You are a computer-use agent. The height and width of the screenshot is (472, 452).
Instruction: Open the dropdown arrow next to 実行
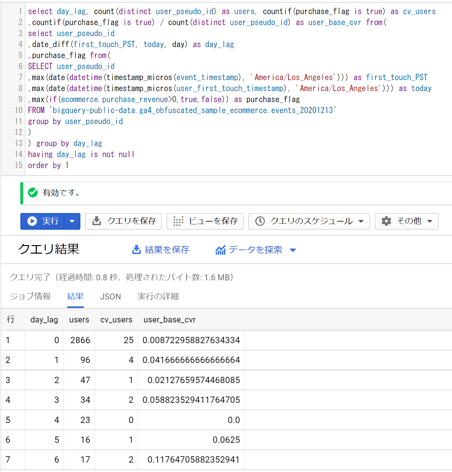(72, 221)
